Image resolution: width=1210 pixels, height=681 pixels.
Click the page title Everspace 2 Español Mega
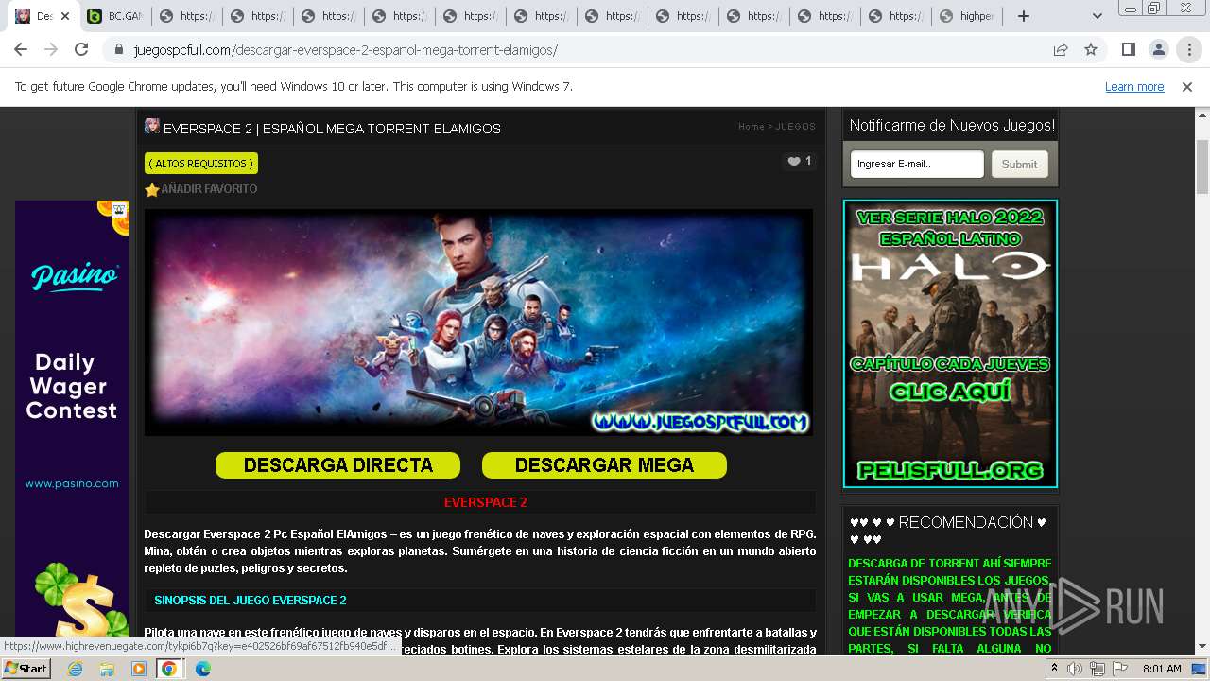pyautogui.click(x=332, y=129)
